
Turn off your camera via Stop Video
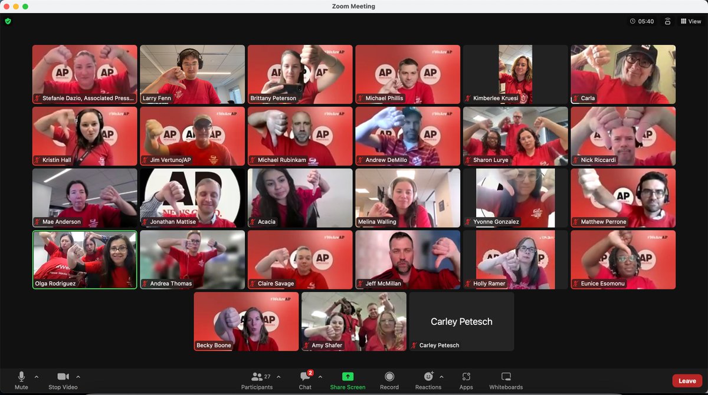point(63,380)
